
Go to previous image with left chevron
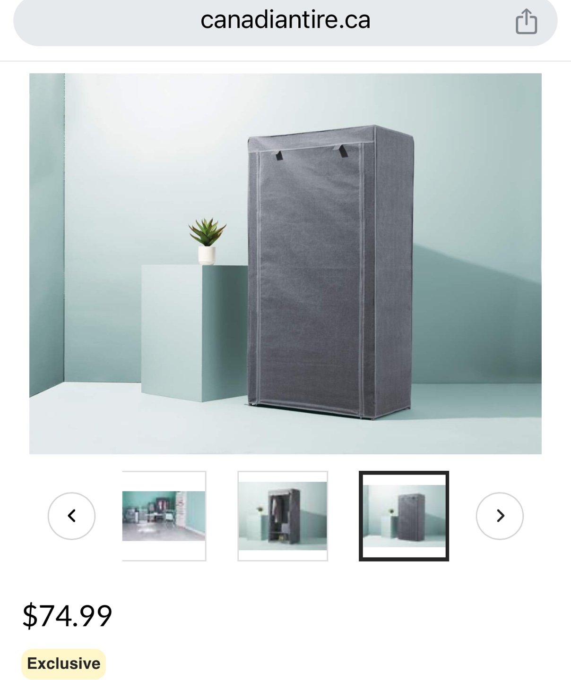(x=71, y=516)
